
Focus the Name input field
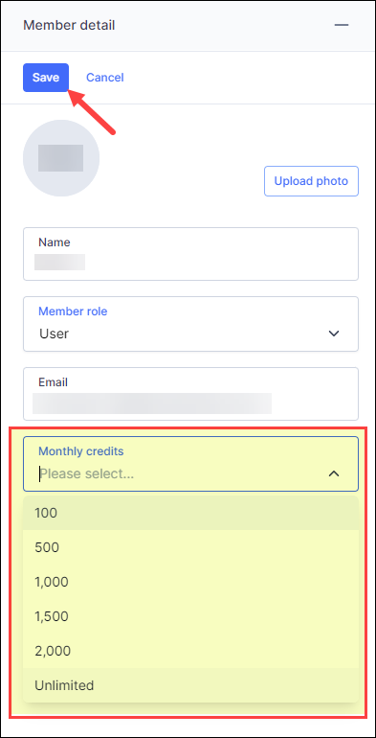click(x=190, y=254)
